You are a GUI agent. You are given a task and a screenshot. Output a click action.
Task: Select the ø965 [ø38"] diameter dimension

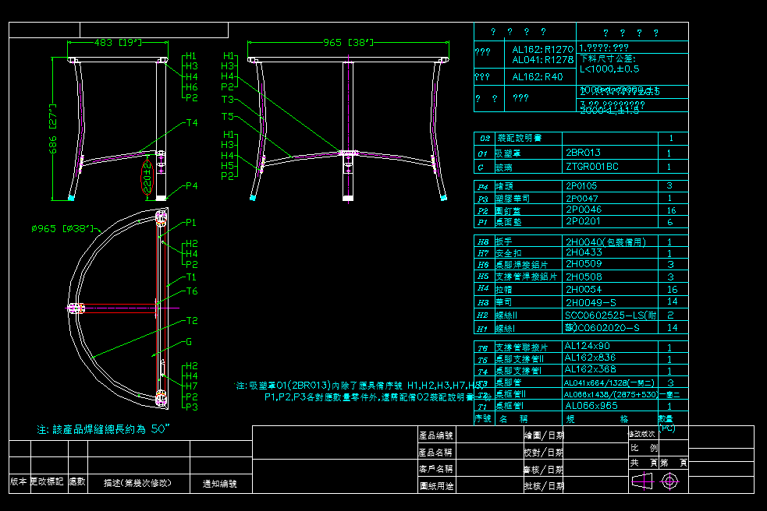[62, 229]
